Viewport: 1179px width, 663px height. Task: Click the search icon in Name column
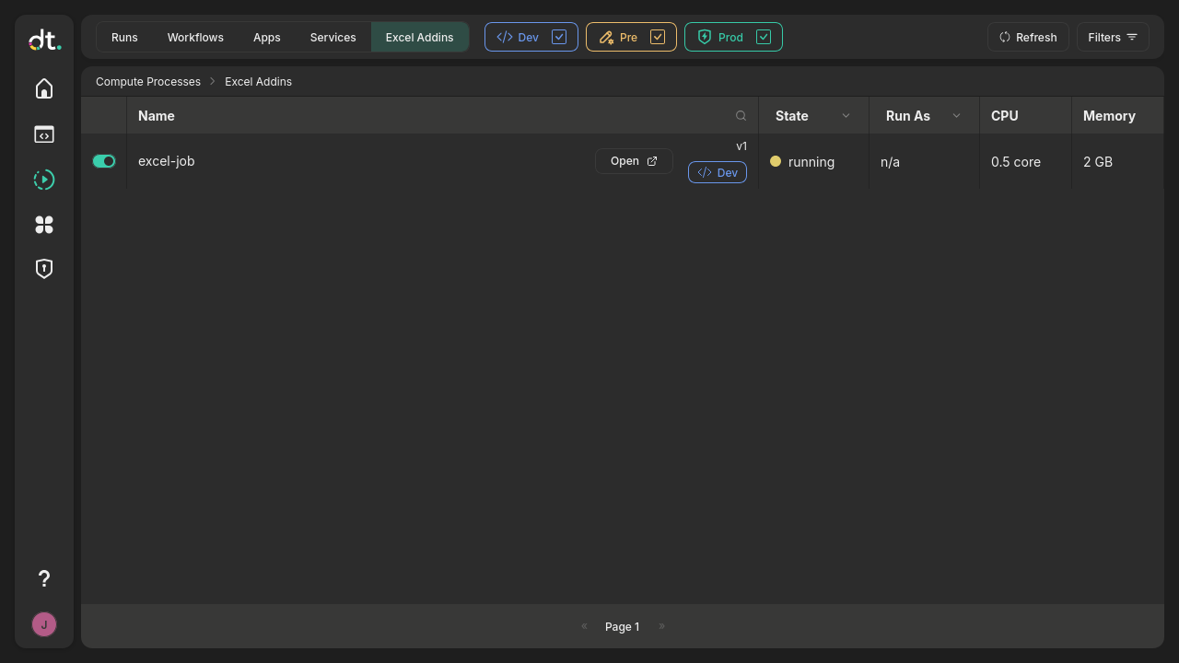741,116
